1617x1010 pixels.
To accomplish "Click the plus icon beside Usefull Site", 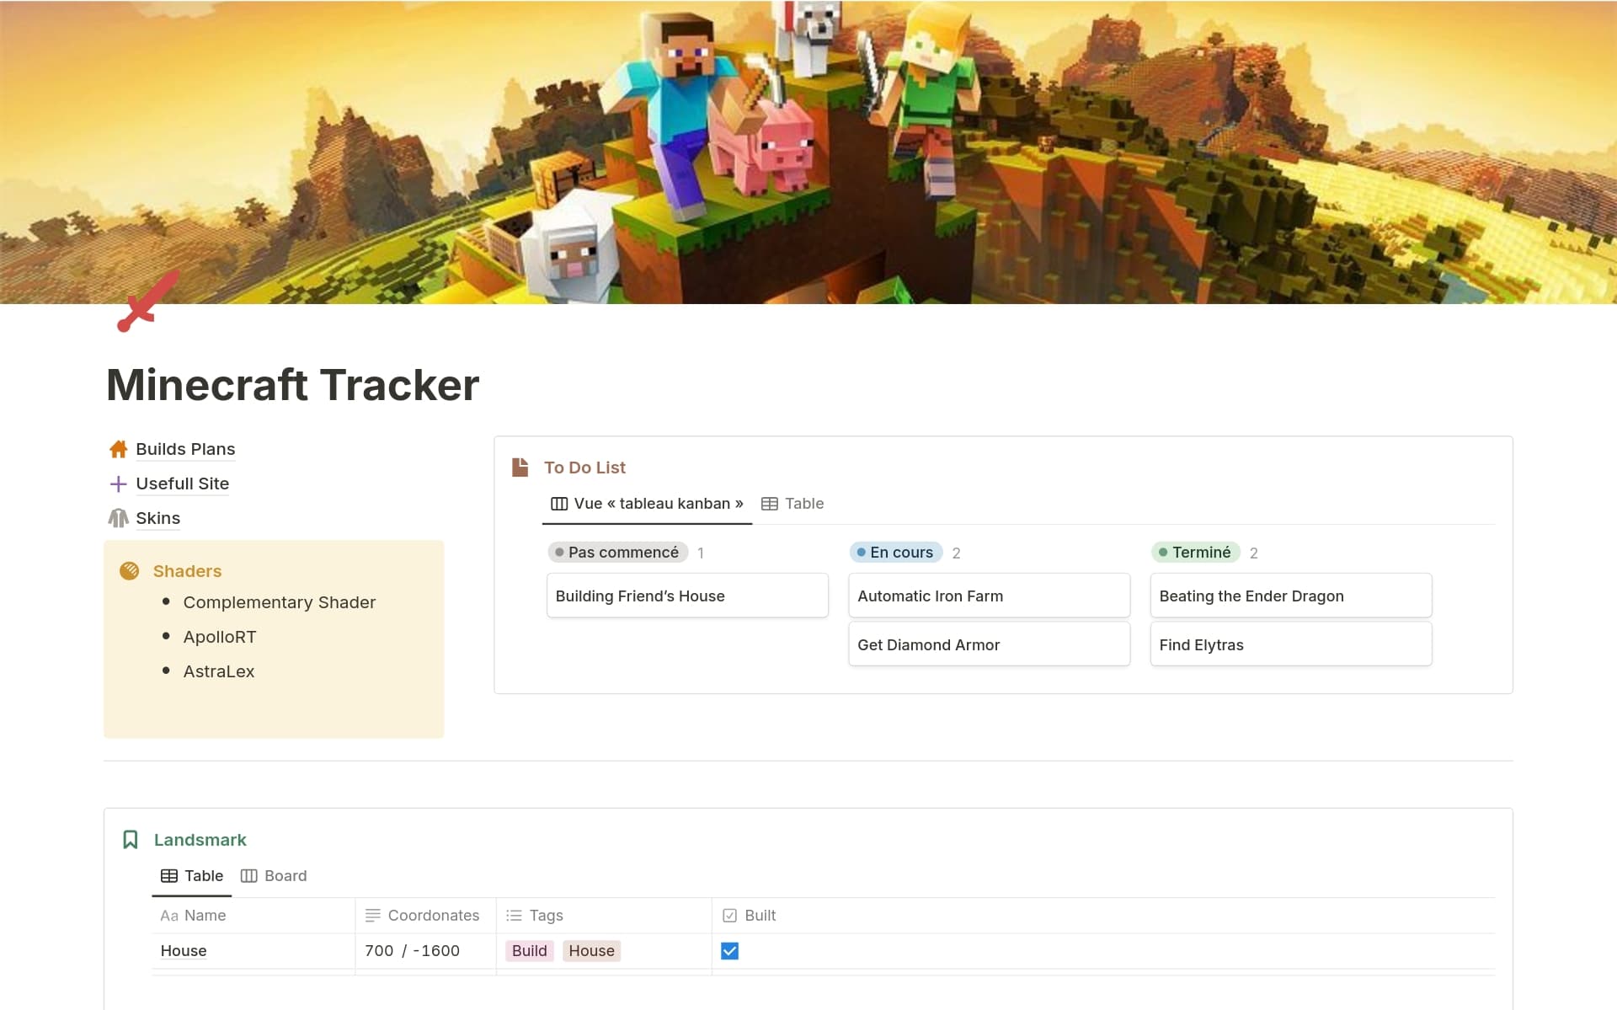I will [119, 484].
